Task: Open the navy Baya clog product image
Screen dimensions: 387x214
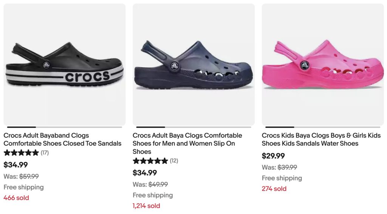Action: [193, 65]
